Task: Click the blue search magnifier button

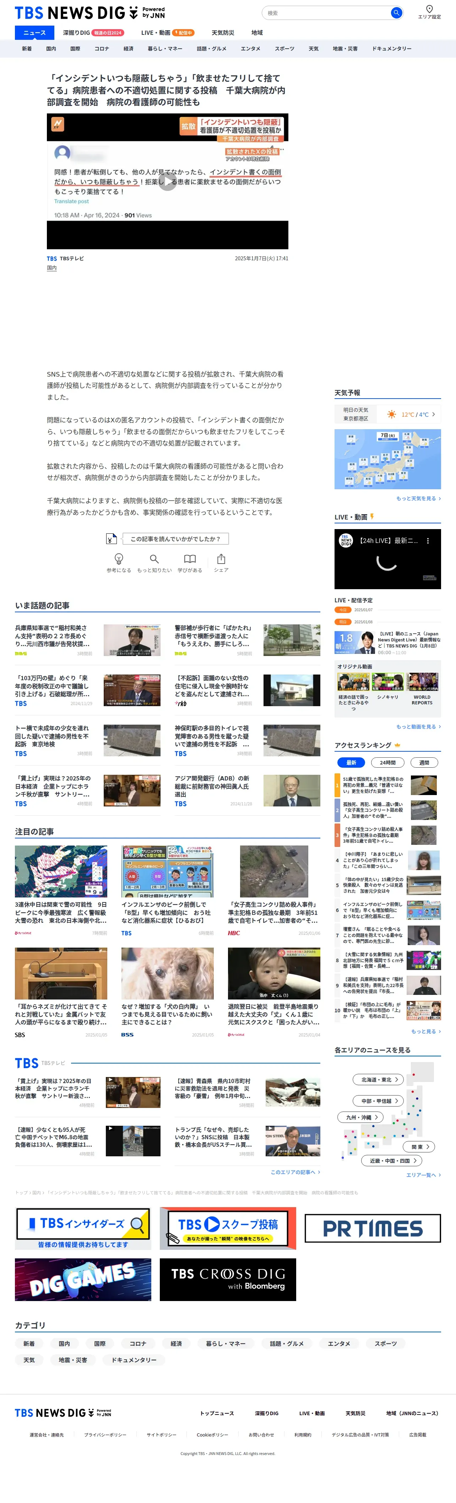Action: point(396,12)
